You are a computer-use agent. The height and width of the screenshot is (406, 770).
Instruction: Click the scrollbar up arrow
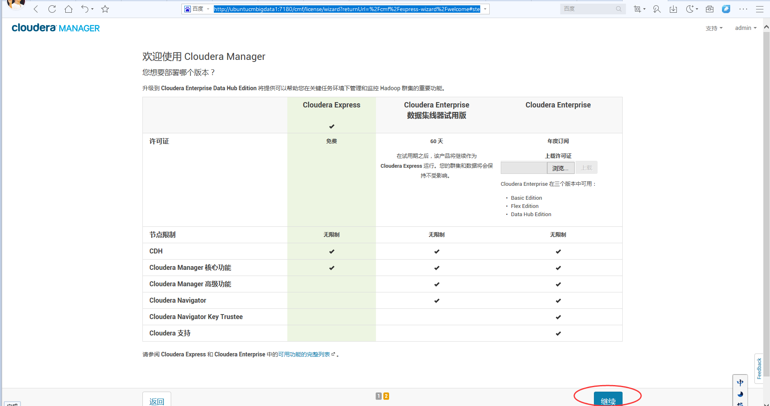coord(766,27)
